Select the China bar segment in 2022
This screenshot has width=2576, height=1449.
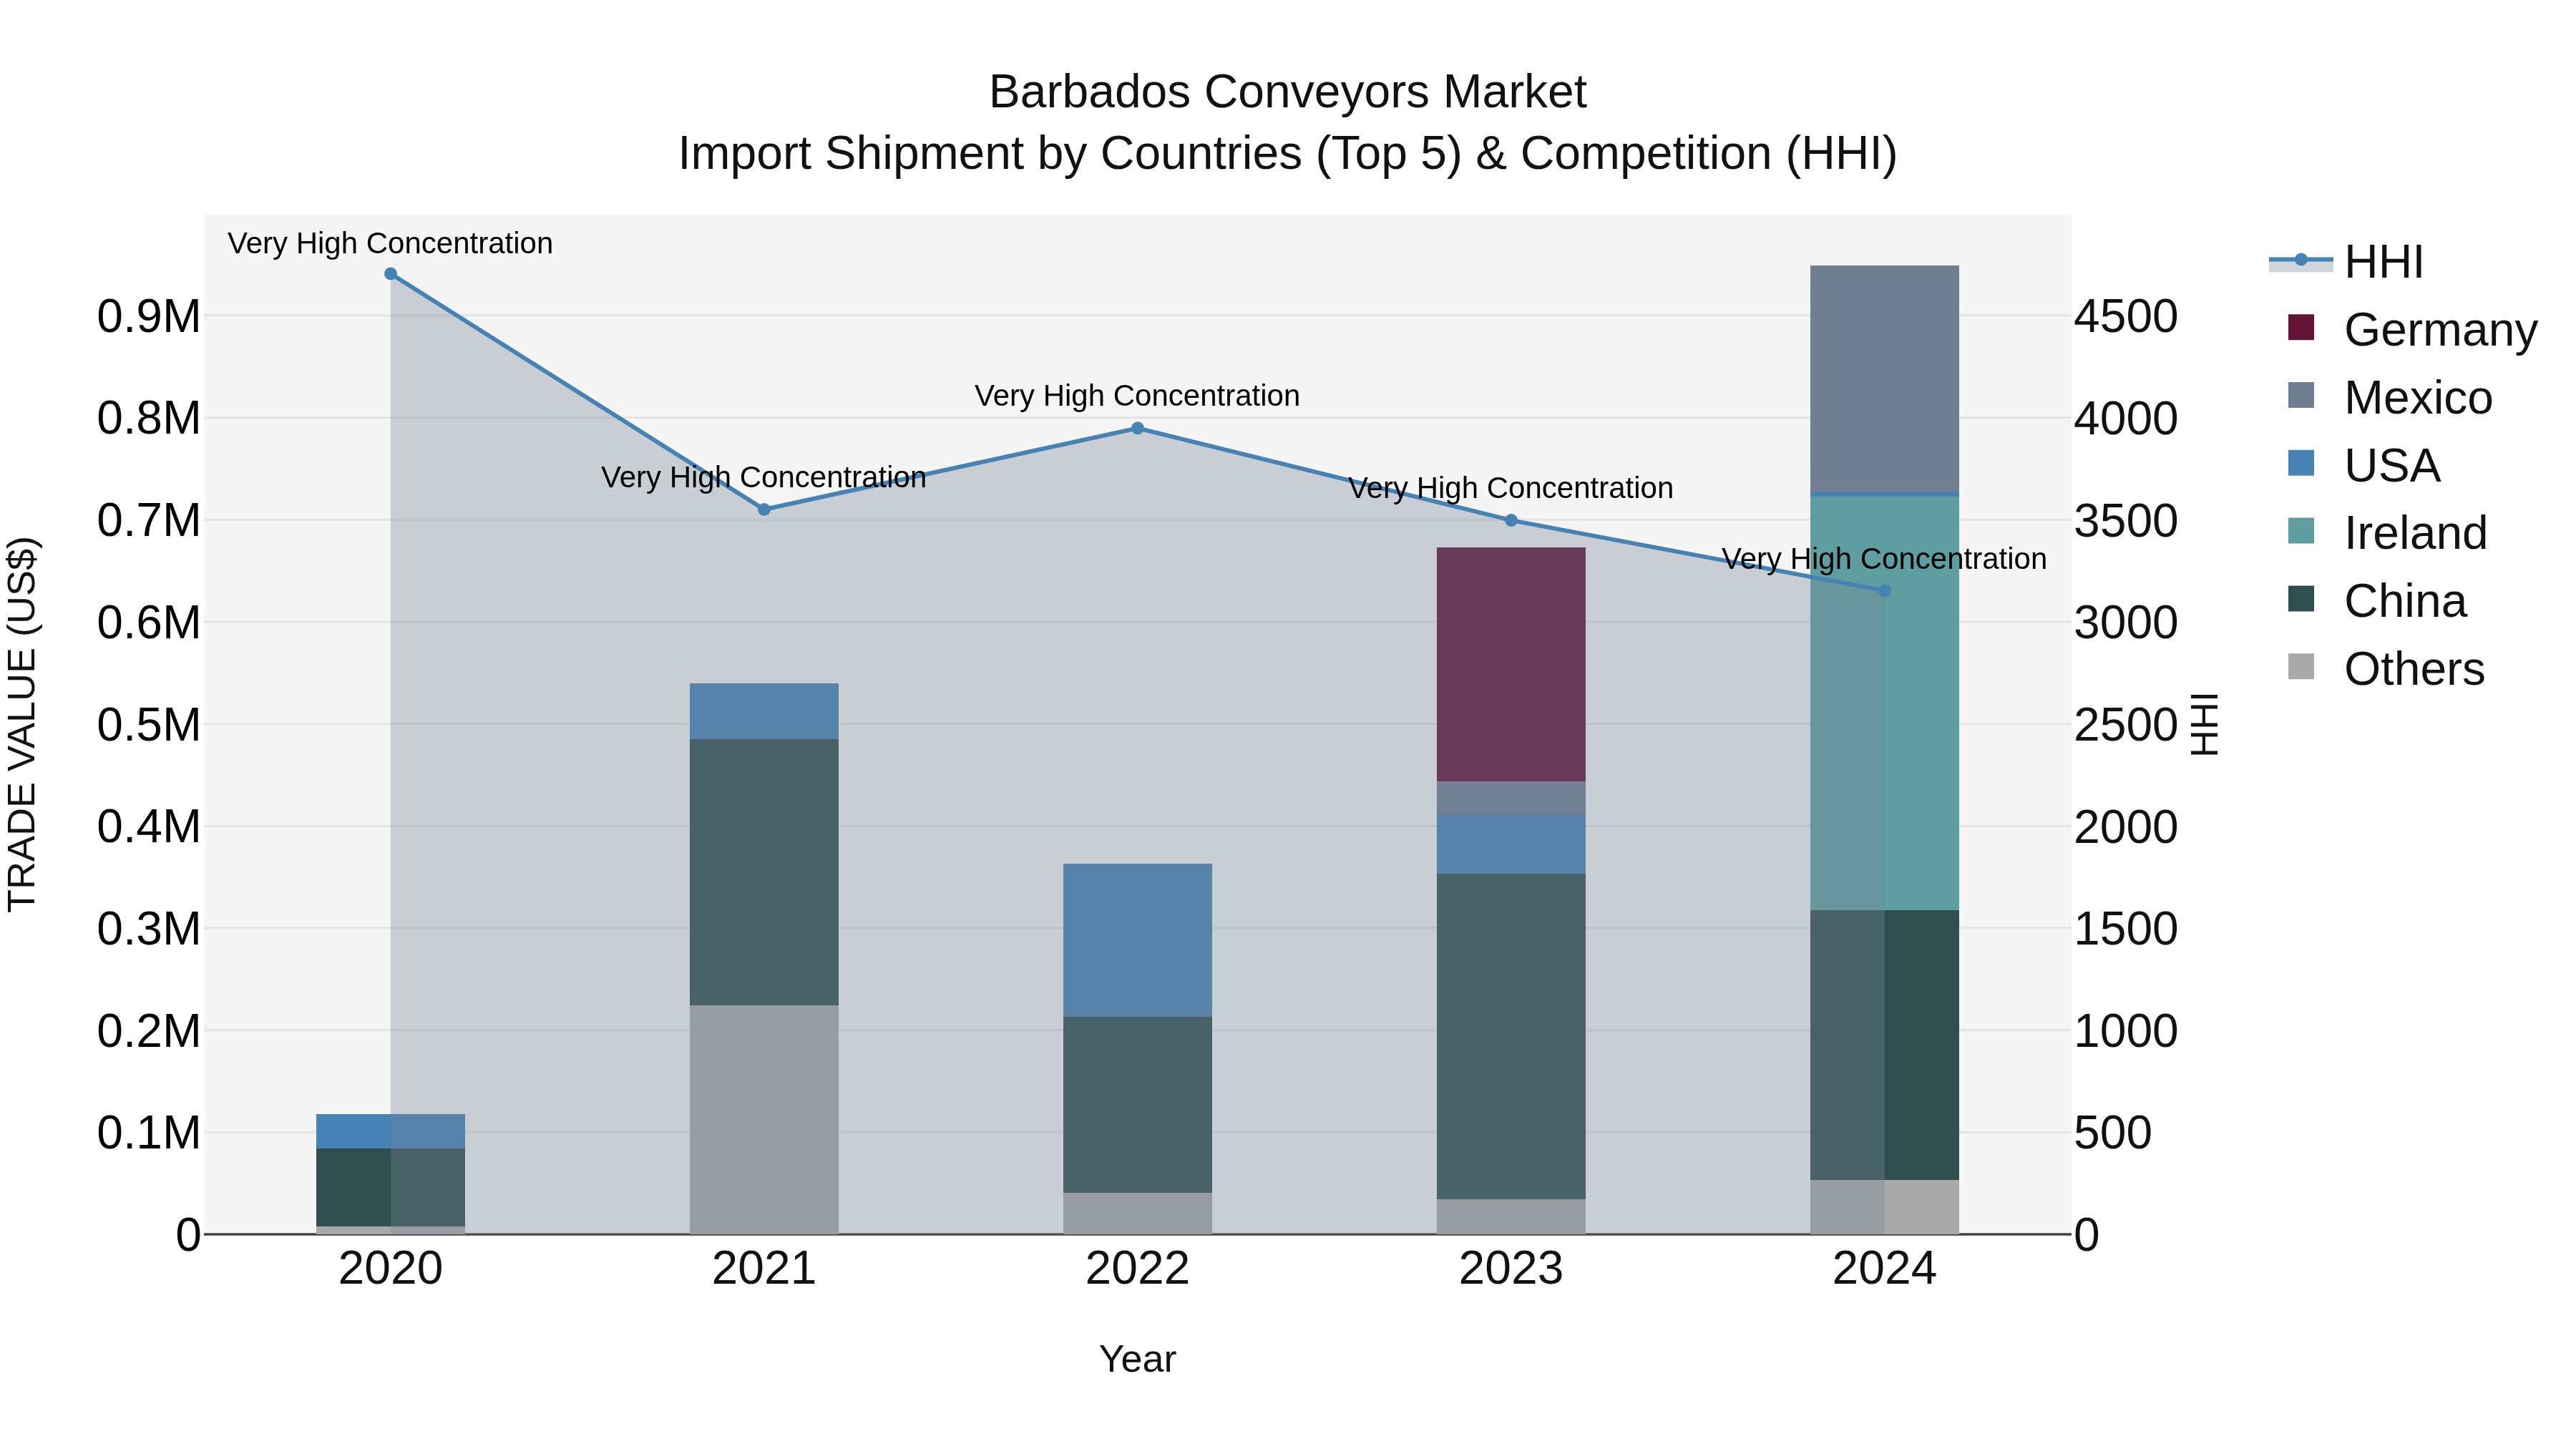point(1137,1105)
